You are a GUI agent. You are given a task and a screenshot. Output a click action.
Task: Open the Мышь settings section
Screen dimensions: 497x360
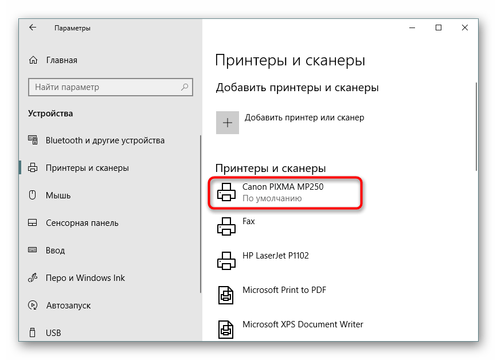coord(58,195)
